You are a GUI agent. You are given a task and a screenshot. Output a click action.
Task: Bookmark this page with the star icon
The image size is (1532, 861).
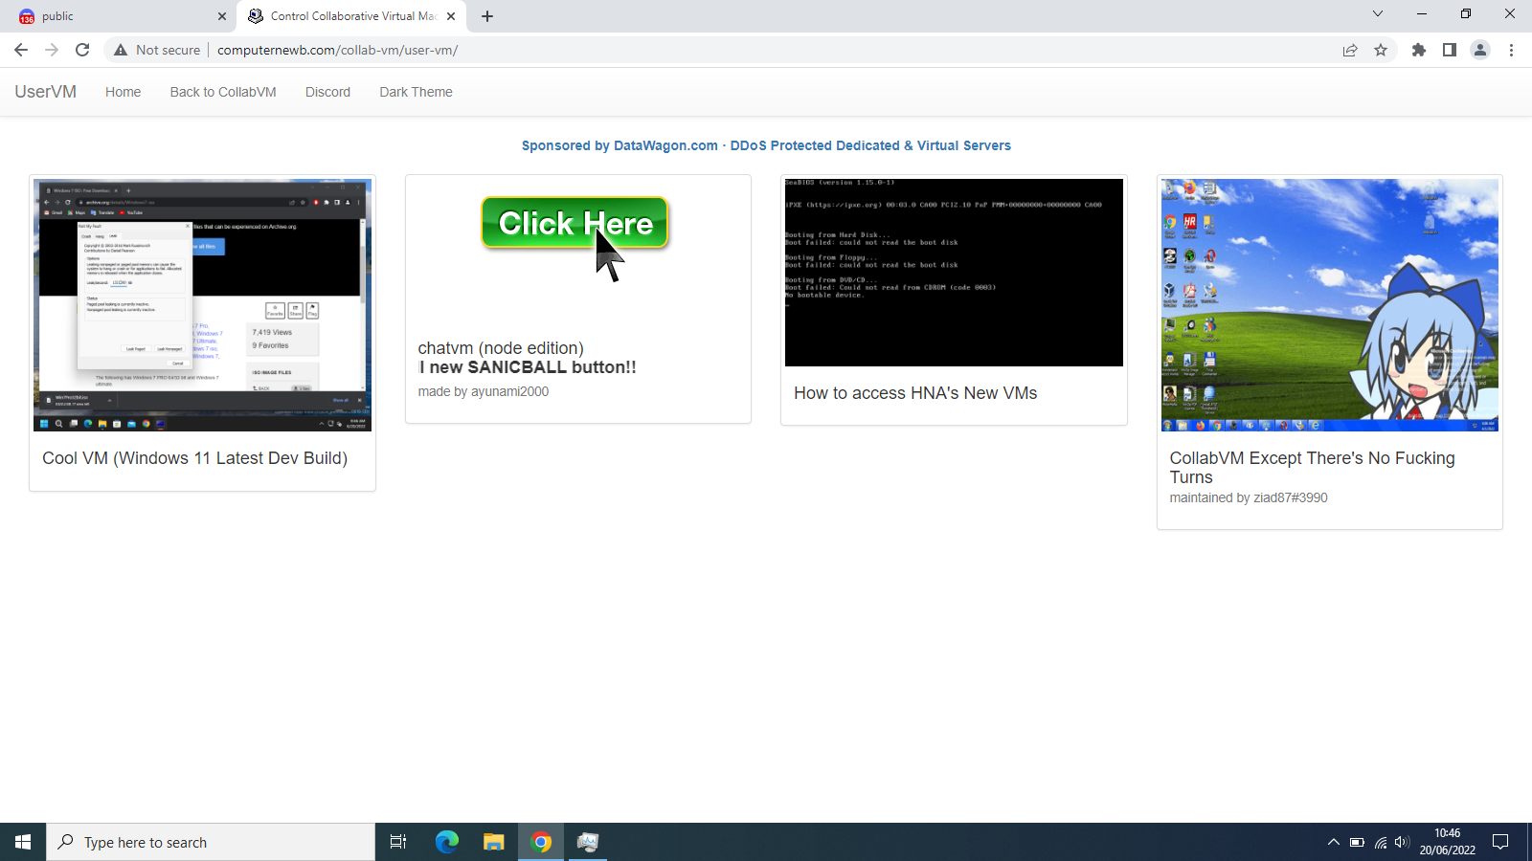coord(1381,50)
